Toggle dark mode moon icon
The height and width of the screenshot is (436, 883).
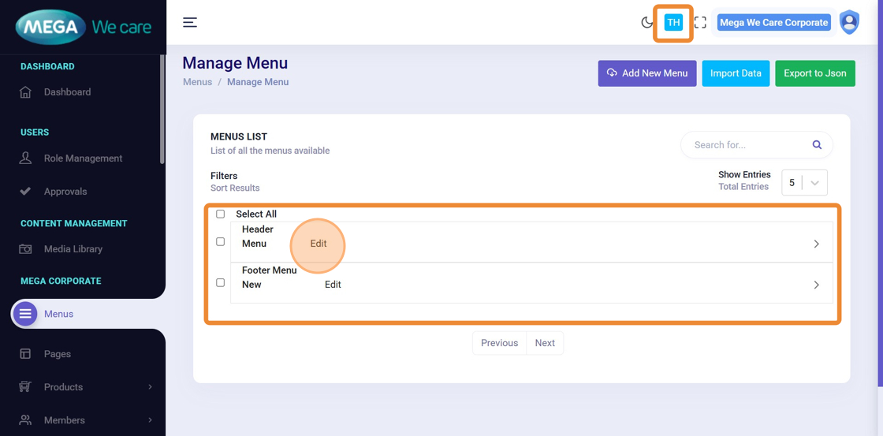coord(647,22)
